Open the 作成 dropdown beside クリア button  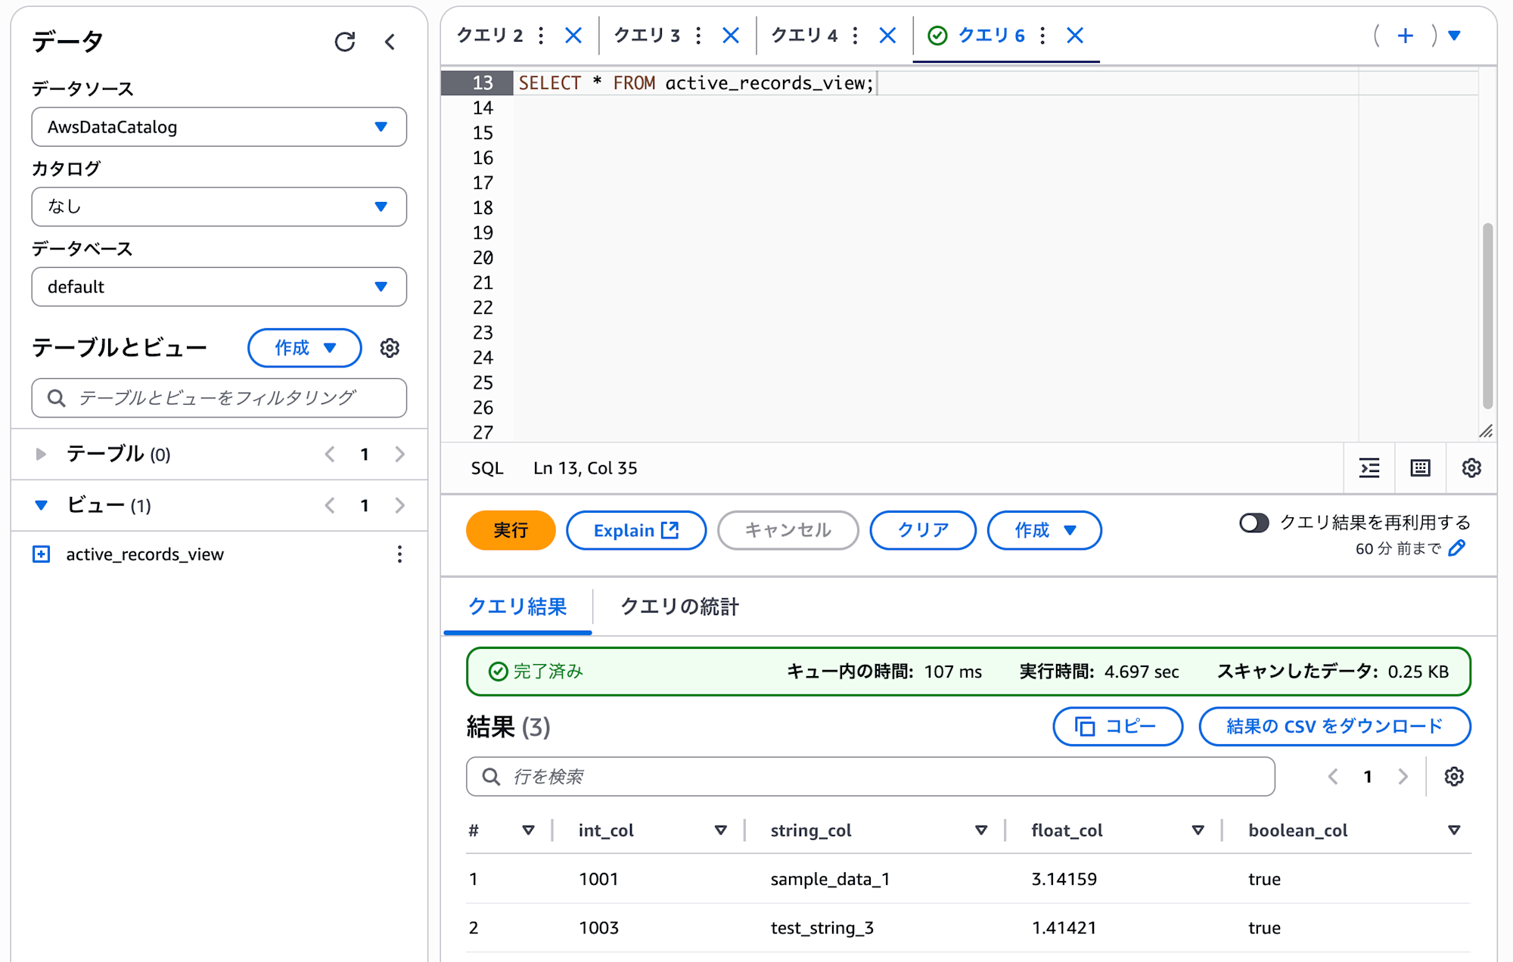[x=1044, y=530]
